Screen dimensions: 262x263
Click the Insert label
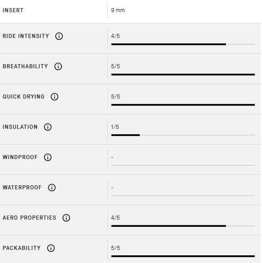13,10
